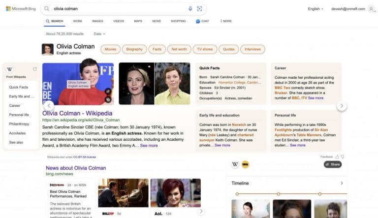Advance news carousel with right arrow

(x=201, y=212)
